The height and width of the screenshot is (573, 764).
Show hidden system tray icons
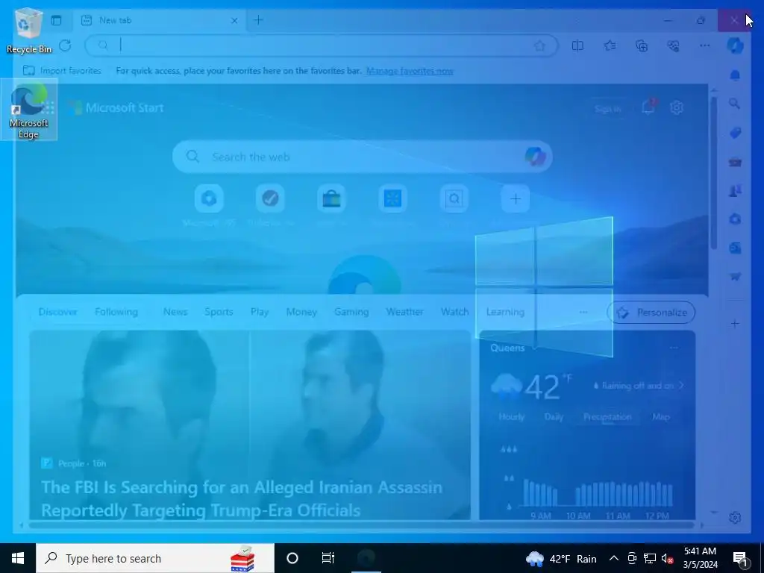614,558
